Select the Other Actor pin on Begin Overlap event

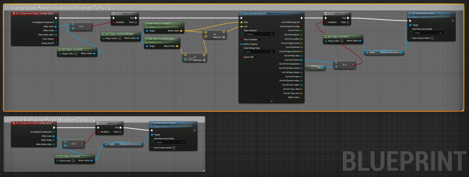[56, 27]
